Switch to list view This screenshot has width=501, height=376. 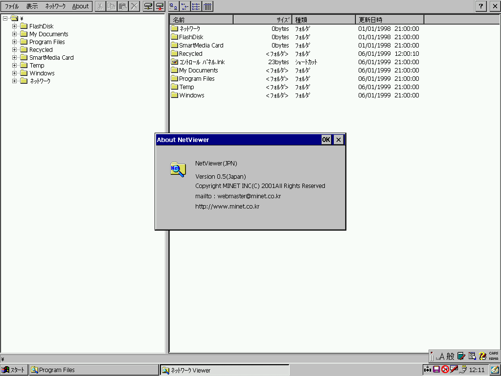(x=196, y=6)
